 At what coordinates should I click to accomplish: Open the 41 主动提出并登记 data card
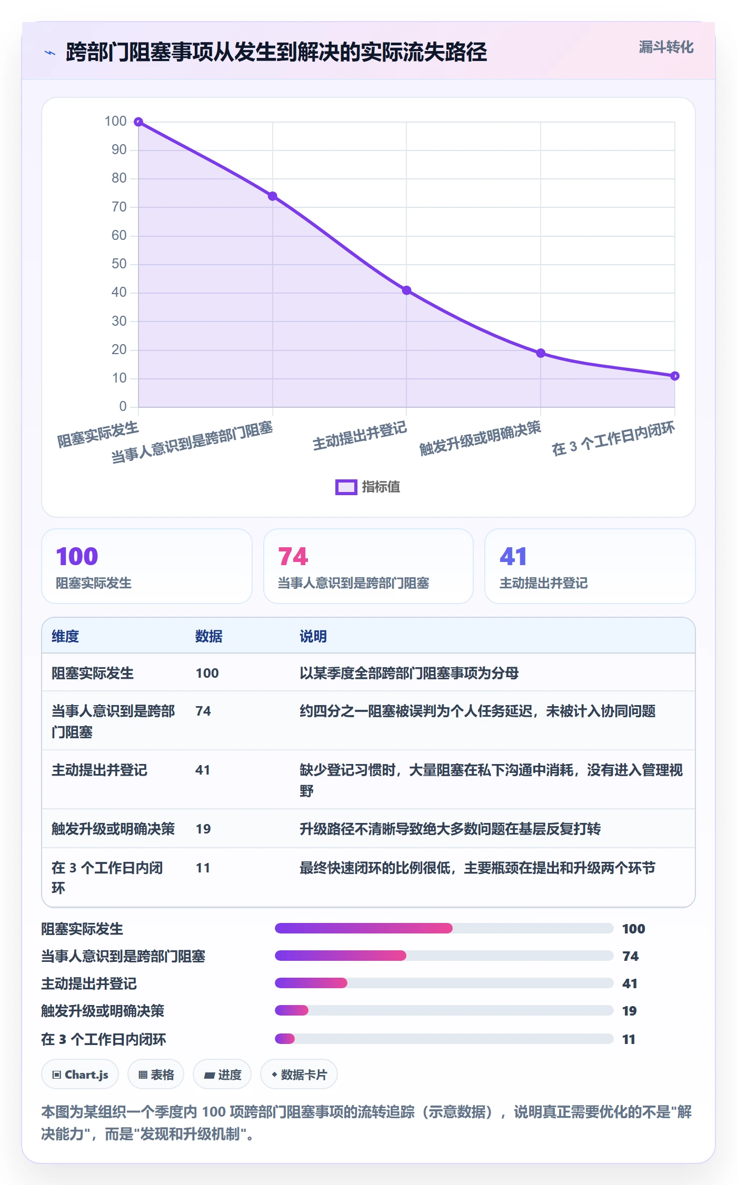pos(590,566)
